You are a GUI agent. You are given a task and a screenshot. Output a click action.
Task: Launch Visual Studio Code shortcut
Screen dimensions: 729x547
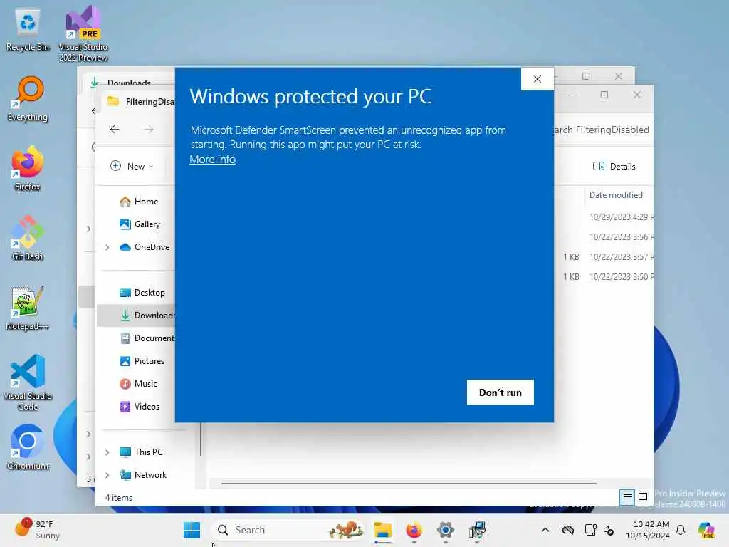[28, 382]
